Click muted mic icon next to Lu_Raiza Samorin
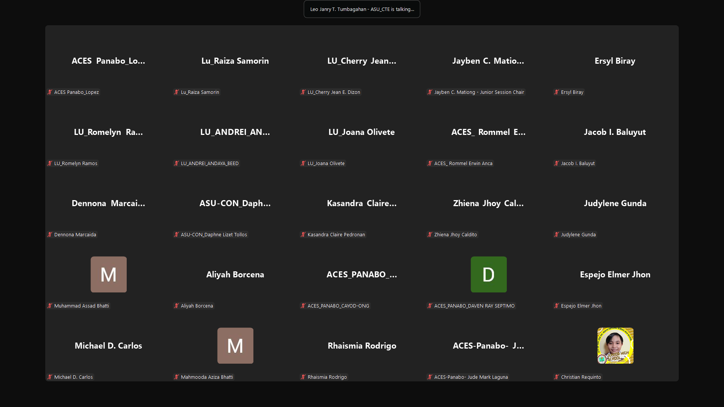 (176, 92)
